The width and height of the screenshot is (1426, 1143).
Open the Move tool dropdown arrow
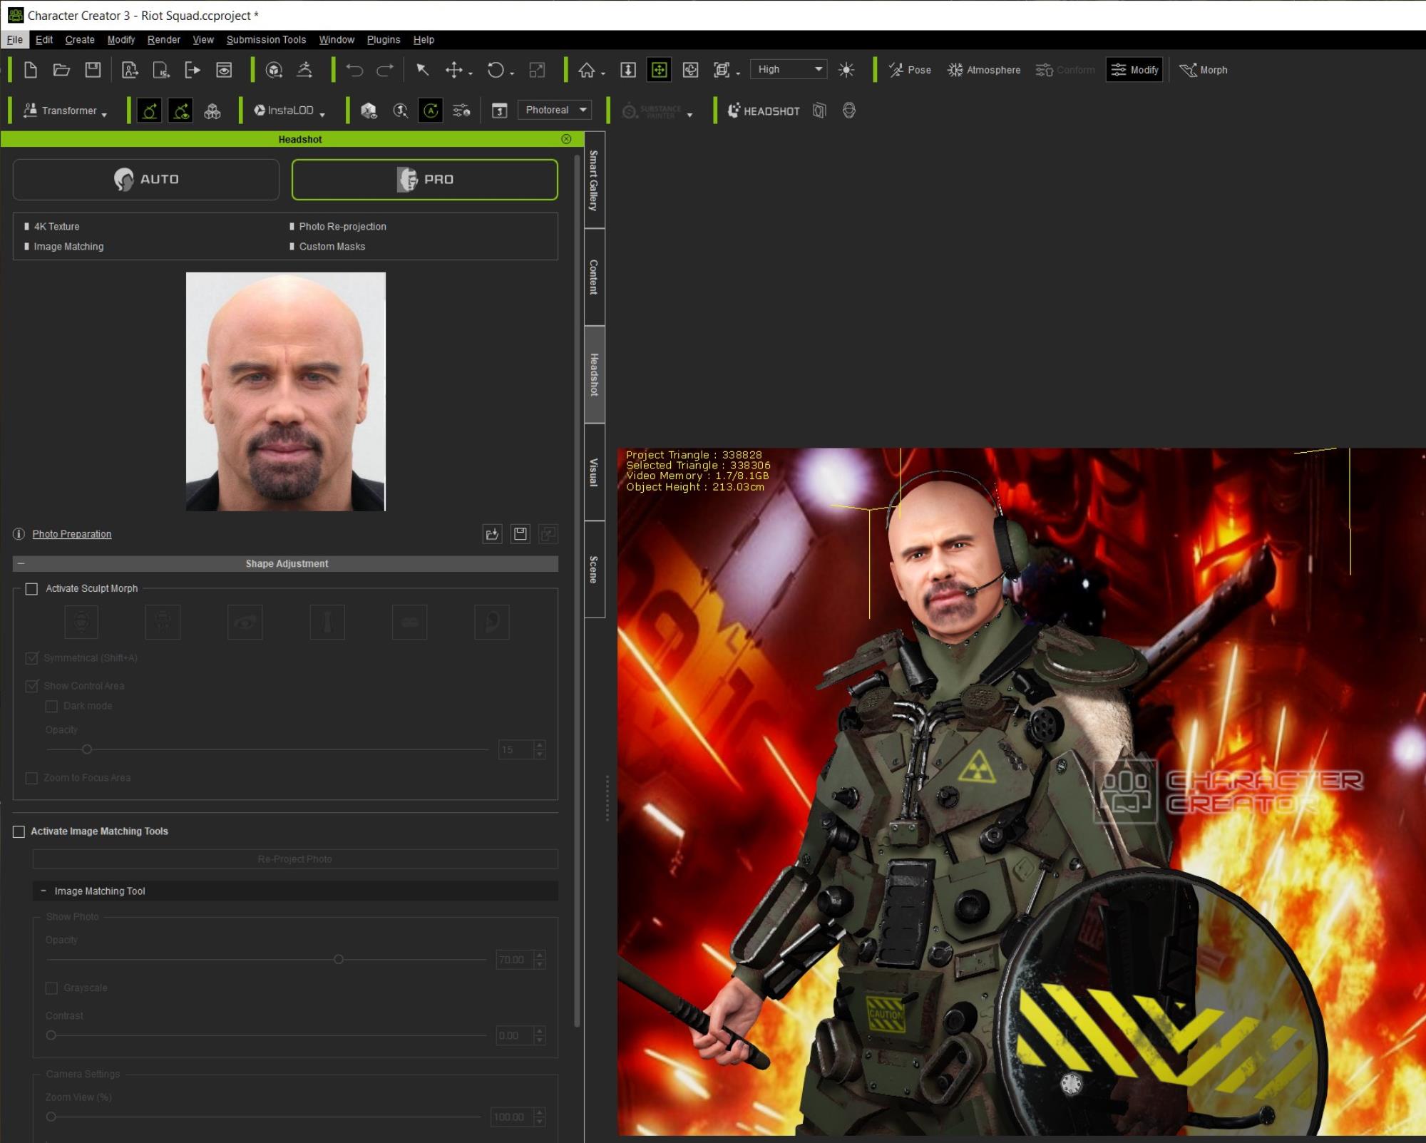pyautogui.click(x=471, y=73)
